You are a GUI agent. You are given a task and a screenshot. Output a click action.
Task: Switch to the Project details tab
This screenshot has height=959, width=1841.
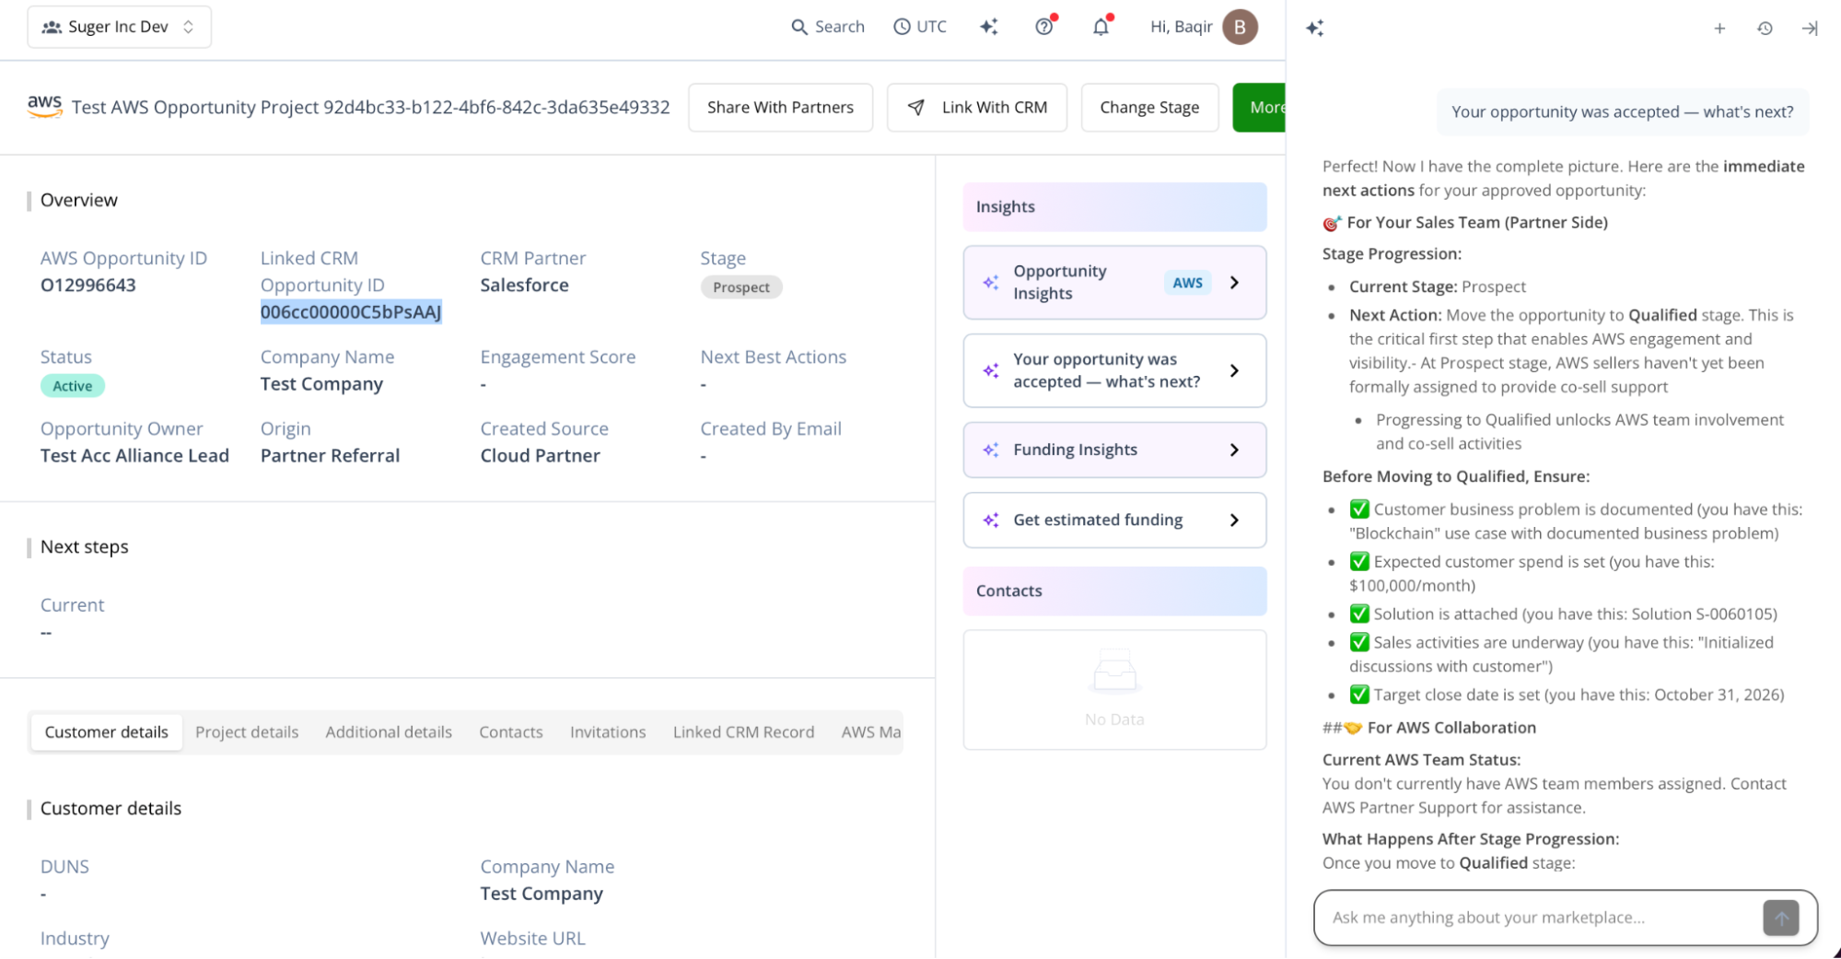[x=246, y=731]
